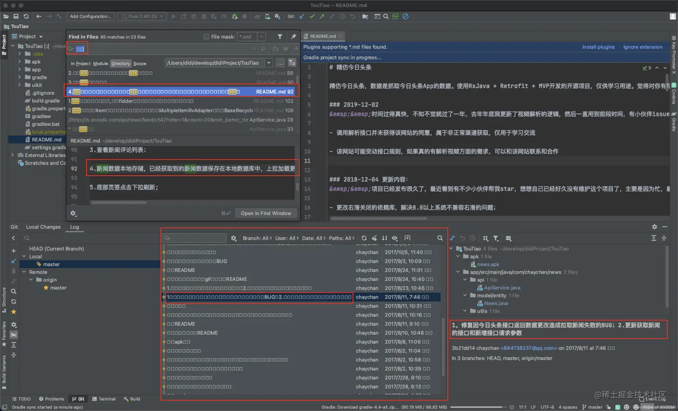The width and height of the screenshot is (678, 411).
Task: Expand the gradle folder in project tree
Action: click(x=20, y=77)
